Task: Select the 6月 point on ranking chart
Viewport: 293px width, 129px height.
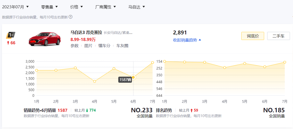Action: (265, 67)
